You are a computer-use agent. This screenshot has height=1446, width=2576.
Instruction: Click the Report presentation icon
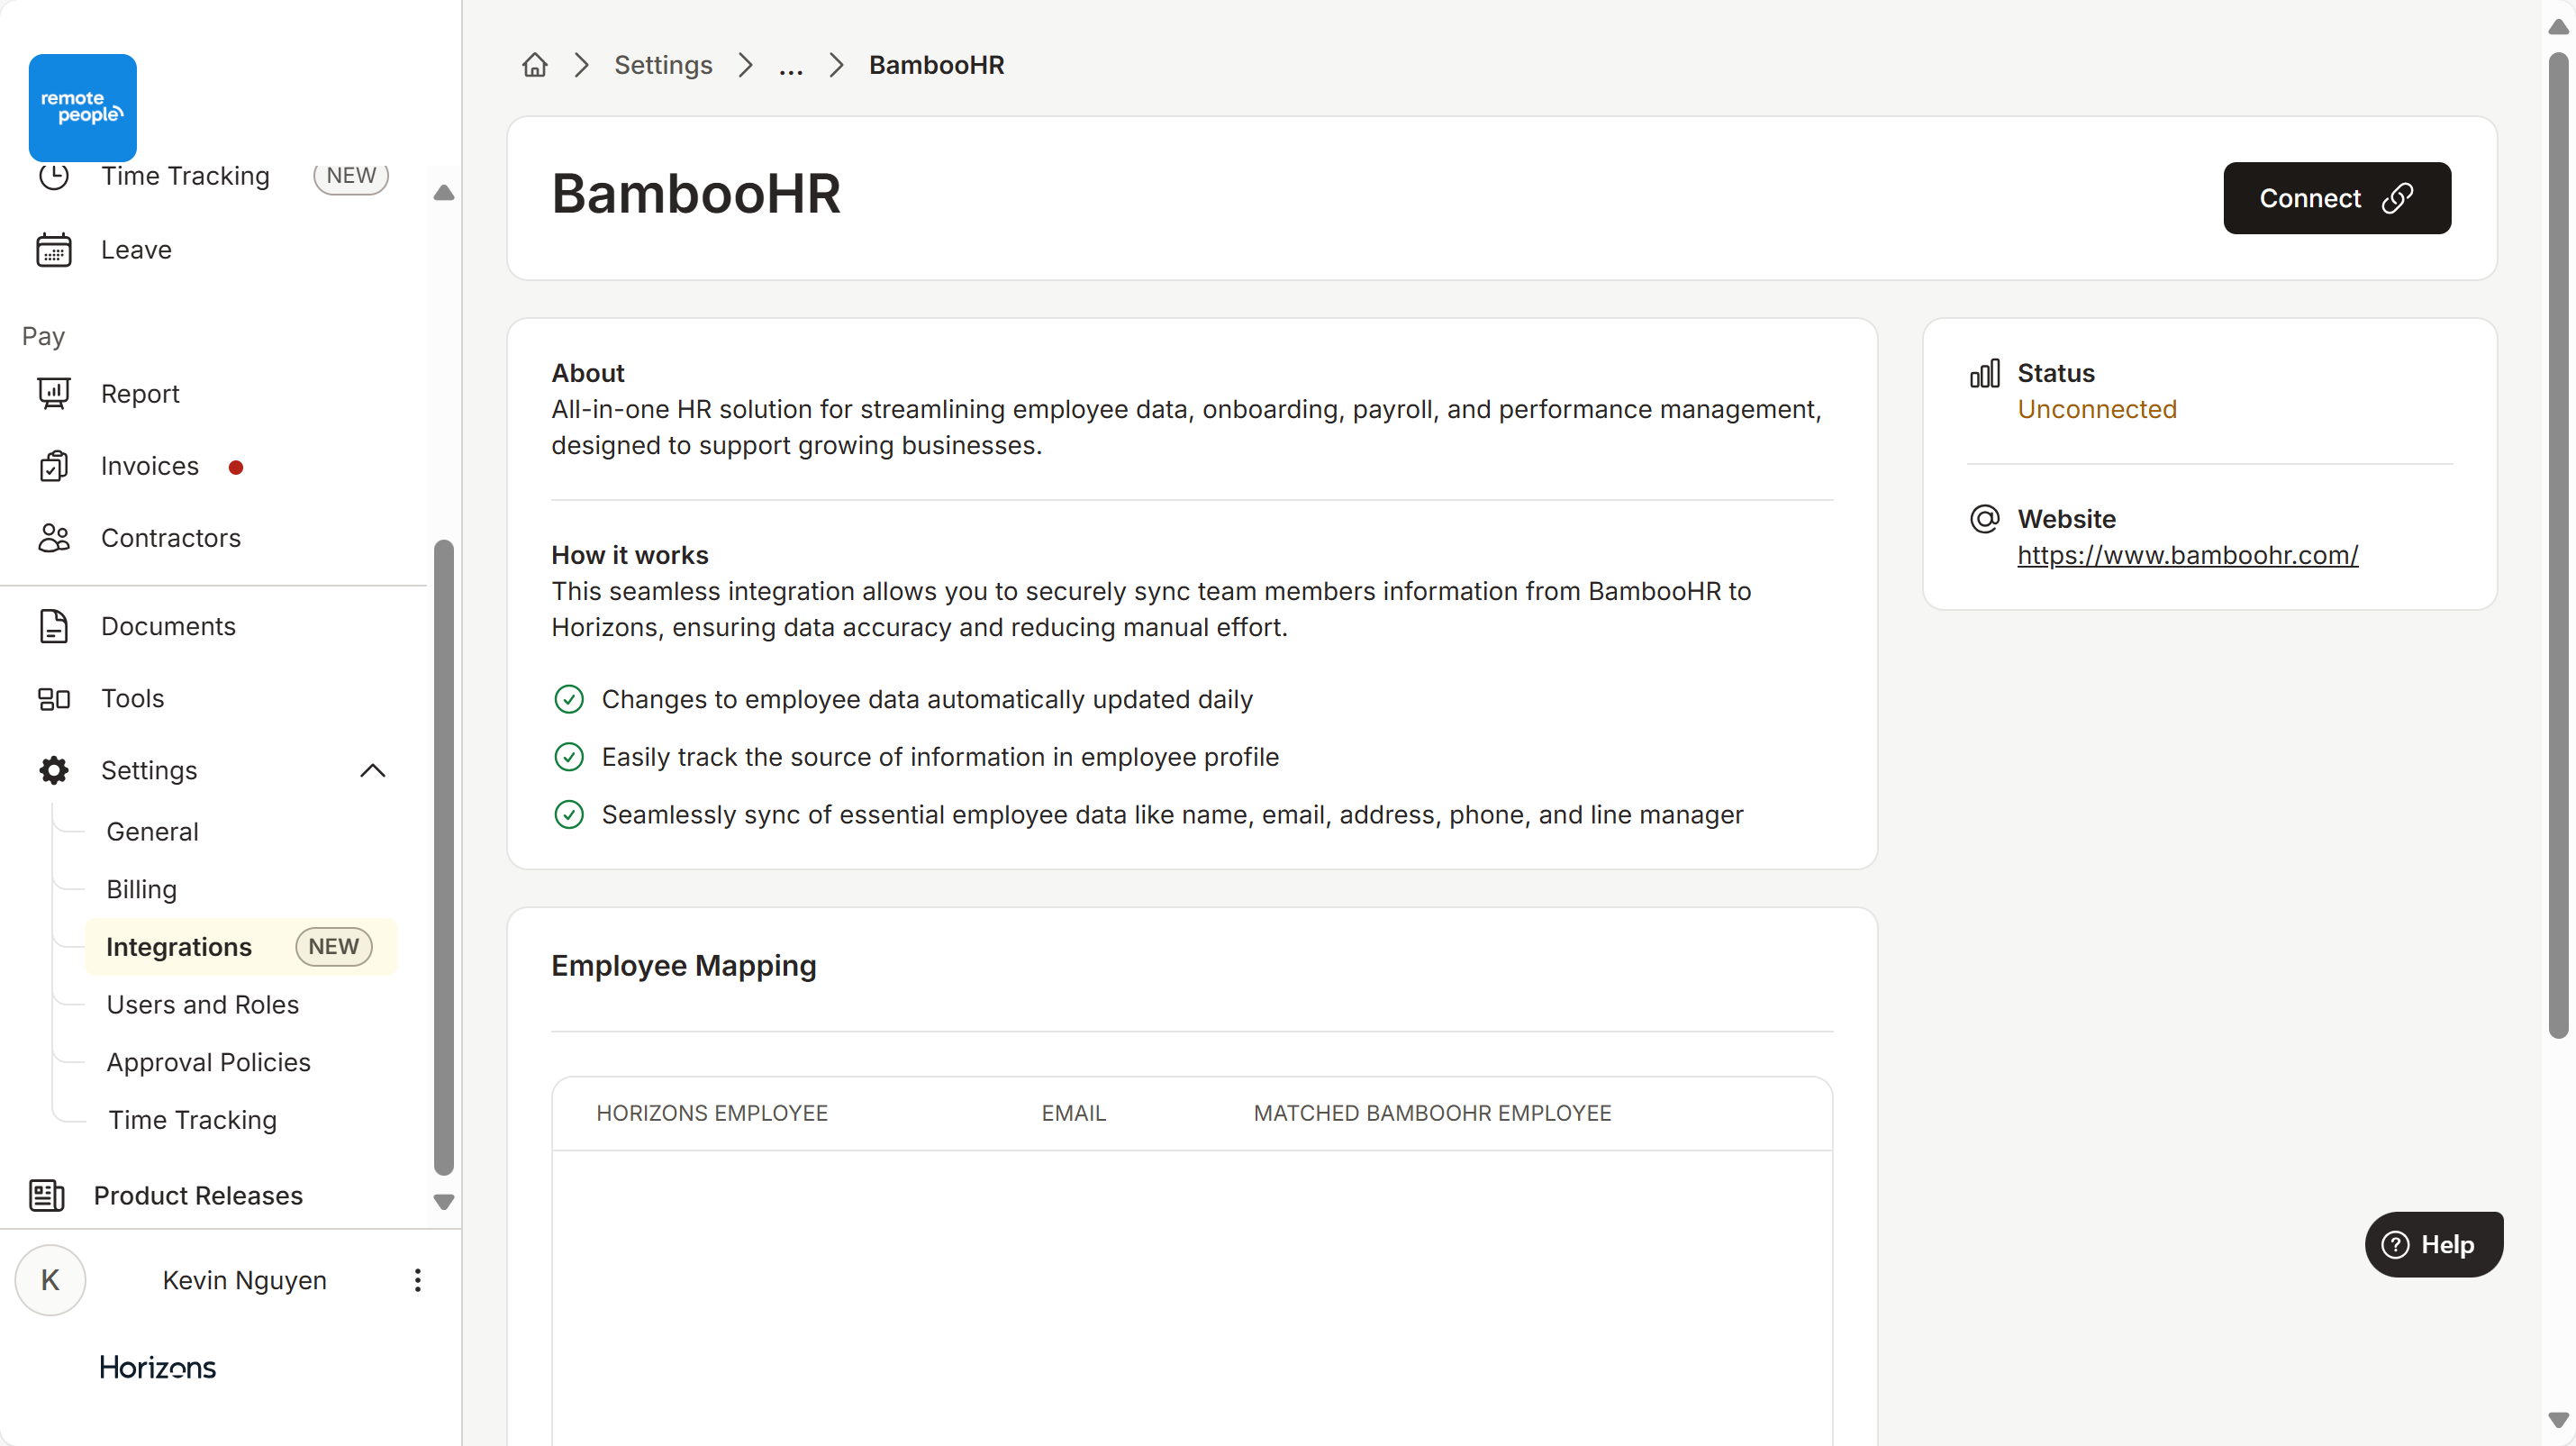point(54,394)
